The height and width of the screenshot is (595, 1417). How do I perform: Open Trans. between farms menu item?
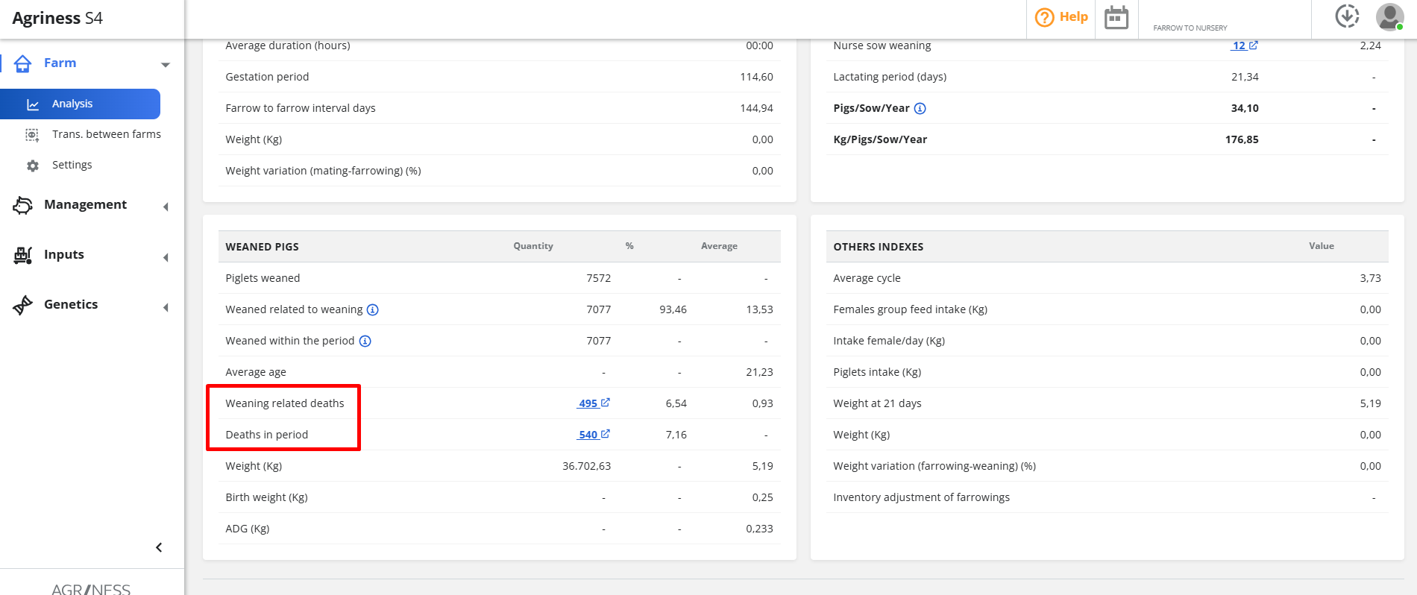(107, 134)
